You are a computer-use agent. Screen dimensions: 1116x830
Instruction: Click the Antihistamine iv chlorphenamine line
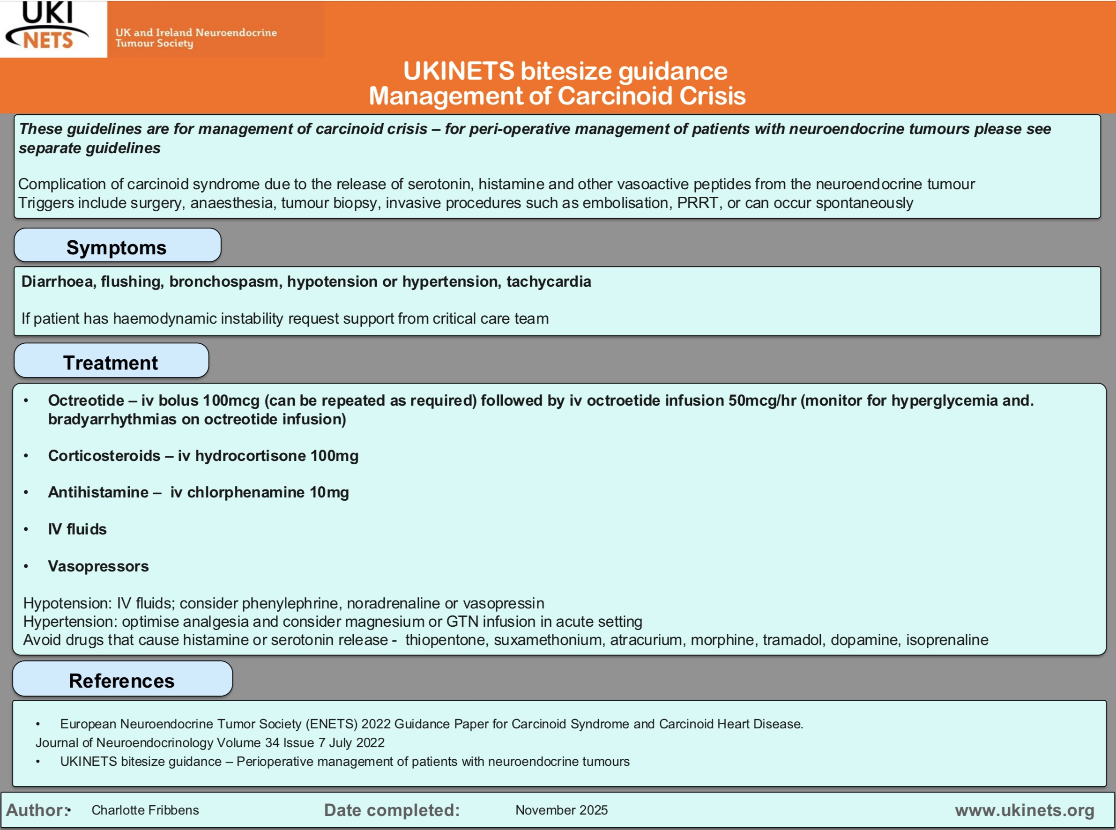click(x=198, y=492)
